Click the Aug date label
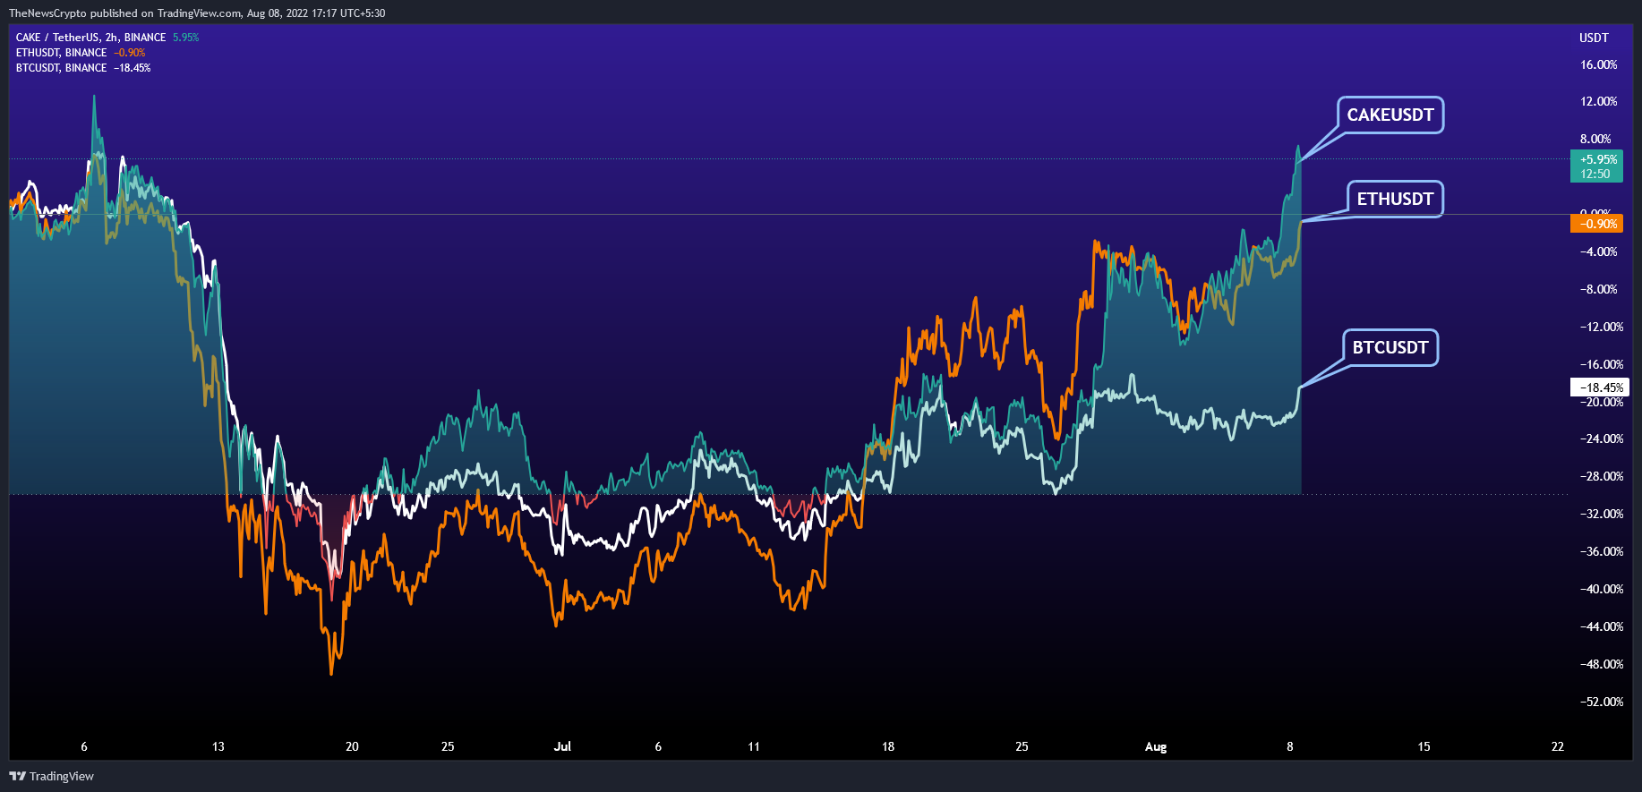The width and height of the screenshot is (1642, 792). pos(1156,746)
